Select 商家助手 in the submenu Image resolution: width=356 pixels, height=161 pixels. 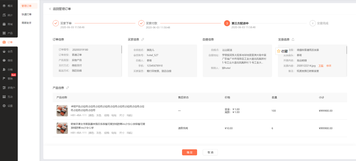tap(27, 23)
